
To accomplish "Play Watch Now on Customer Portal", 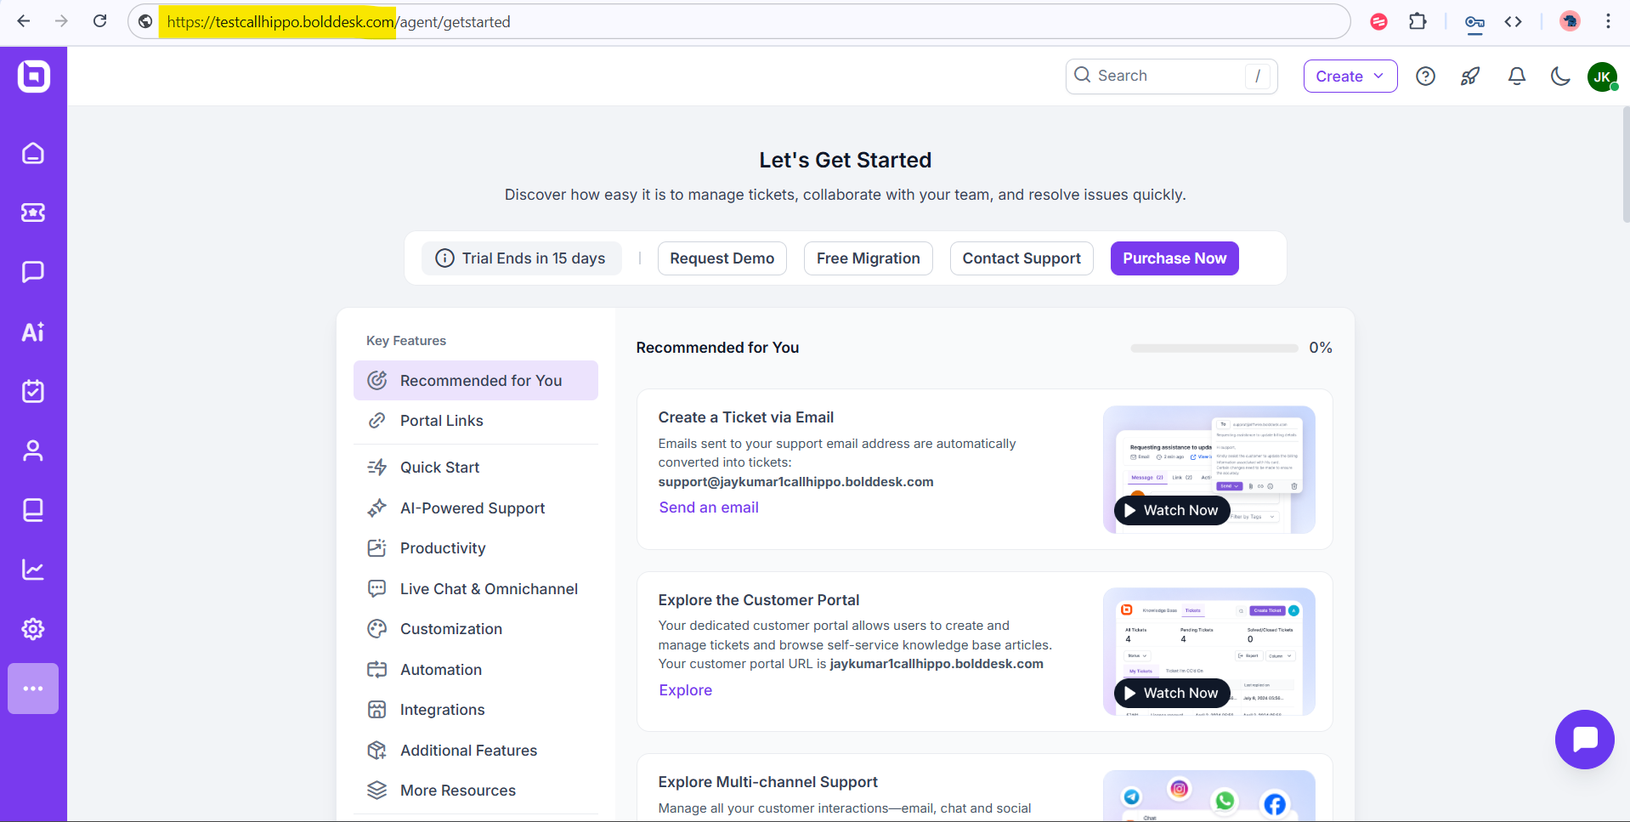I will click(1172, 693).
